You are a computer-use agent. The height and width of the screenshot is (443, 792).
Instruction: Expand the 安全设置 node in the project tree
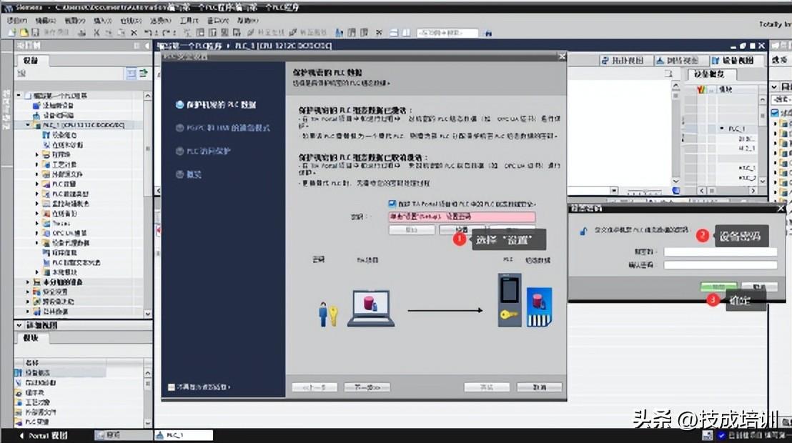click(x=28, y=292)
